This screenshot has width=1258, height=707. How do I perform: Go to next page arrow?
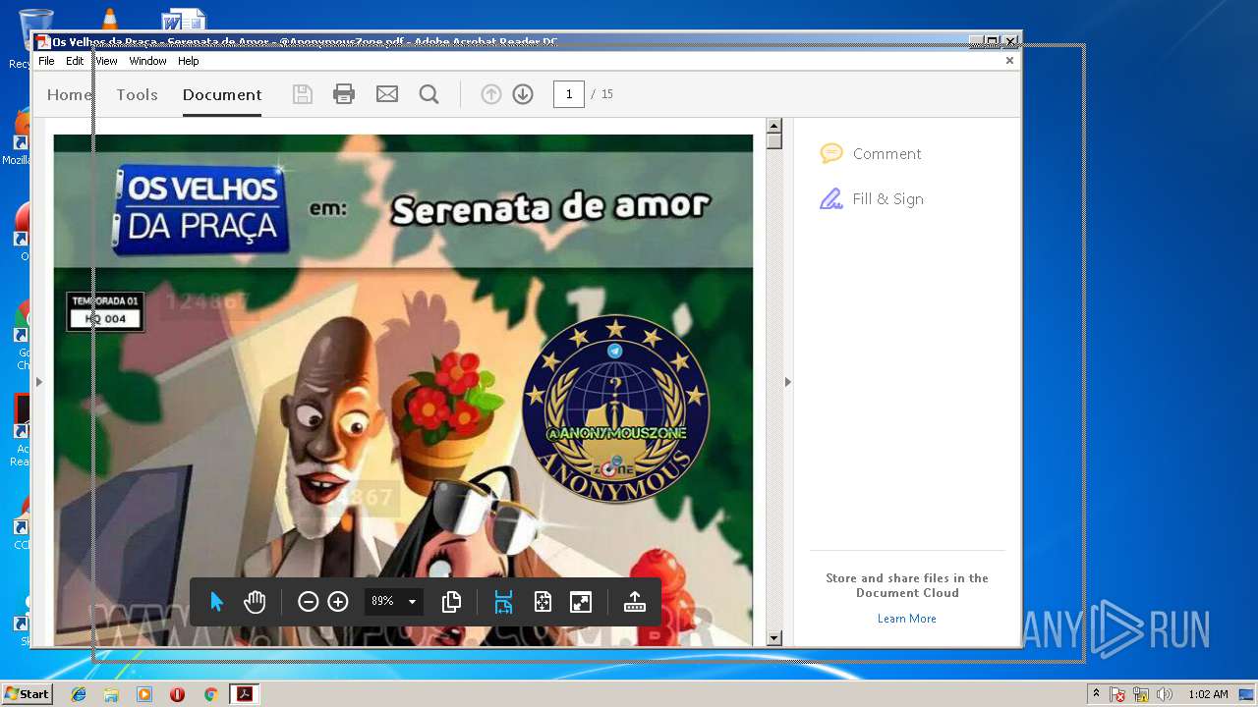click(523, 94)
